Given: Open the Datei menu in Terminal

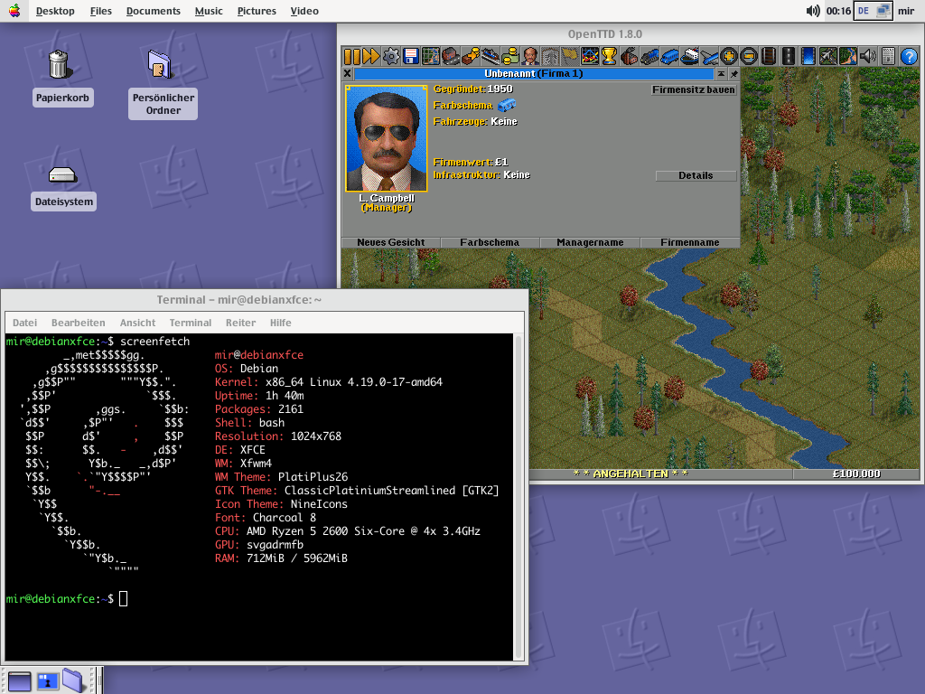Looking at the screenshot, I should (24, 323).
